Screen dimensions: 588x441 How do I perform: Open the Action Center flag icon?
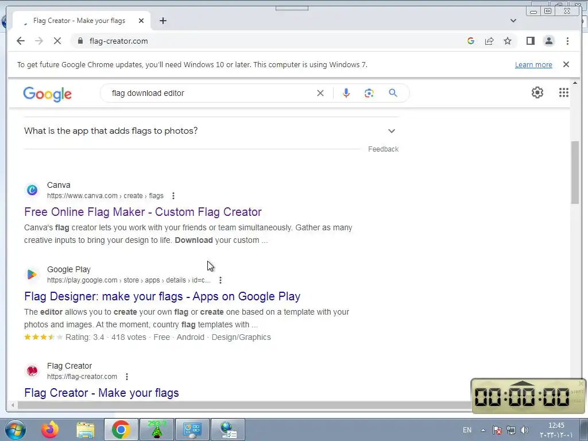pos(497,430)
